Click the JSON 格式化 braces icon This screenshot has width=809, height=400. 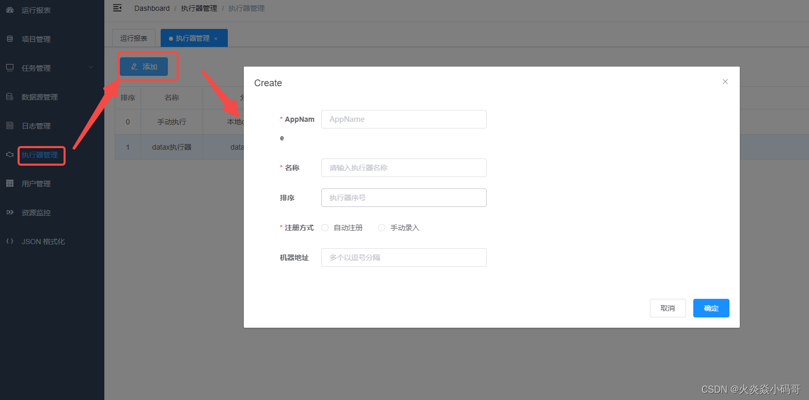[10, 241]
